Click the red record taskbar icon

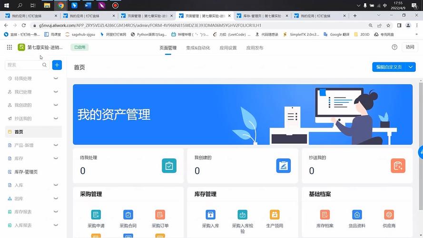click(115, 5)
